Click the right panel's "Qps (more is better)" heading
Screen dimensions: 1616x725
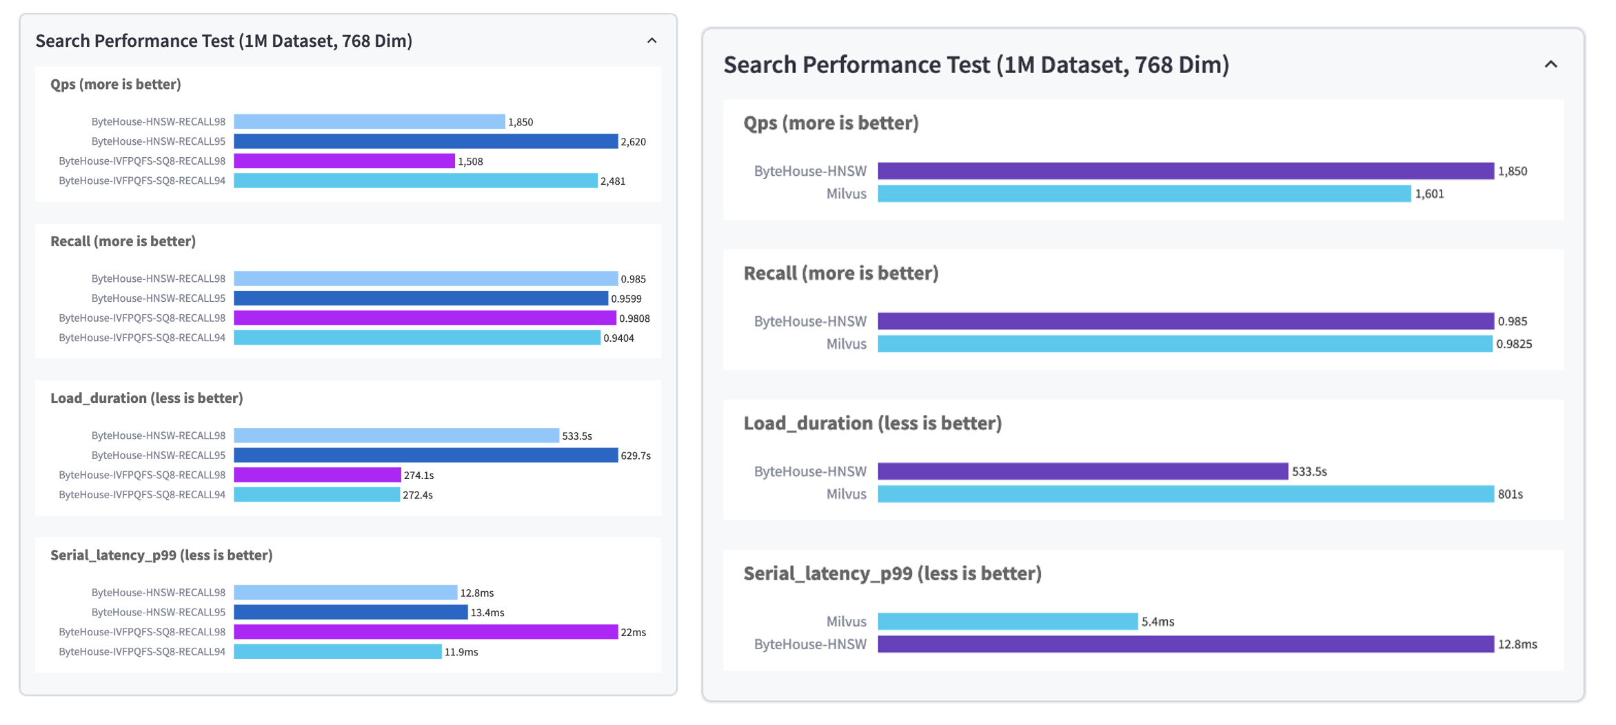[x=831, y=123]
